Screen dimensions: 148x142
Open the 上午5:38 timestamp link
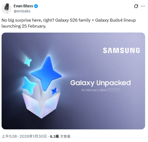coord(9,136)
